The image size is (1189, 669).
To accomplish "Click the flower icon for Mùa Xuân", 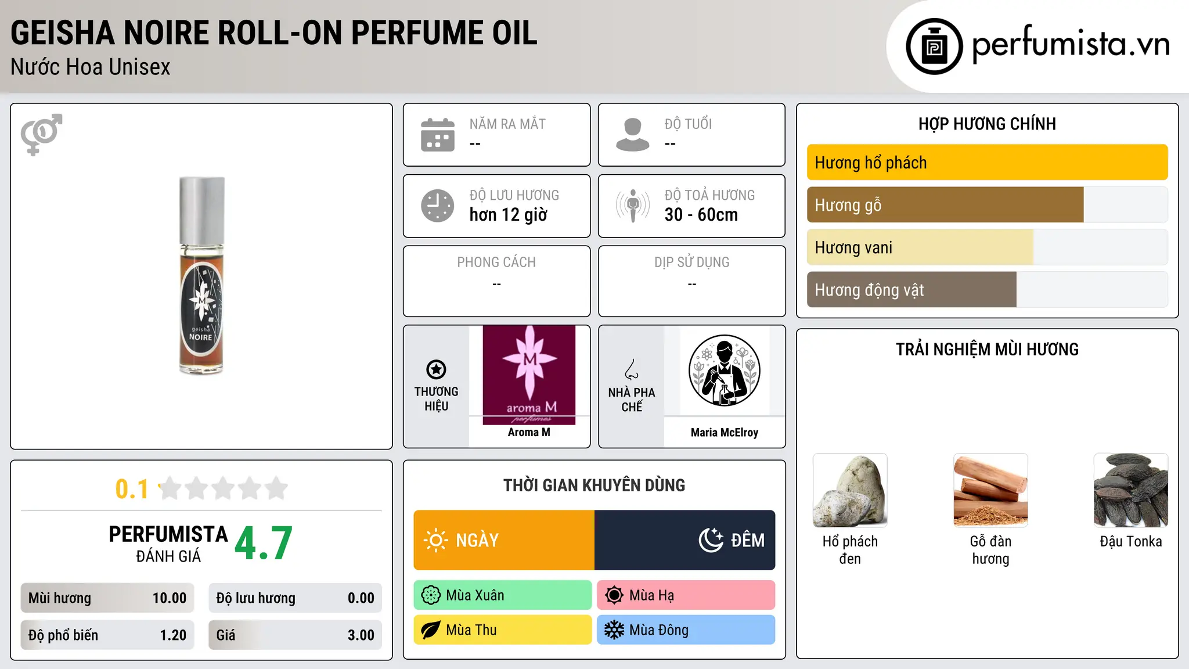I will (x=431, y=595).
